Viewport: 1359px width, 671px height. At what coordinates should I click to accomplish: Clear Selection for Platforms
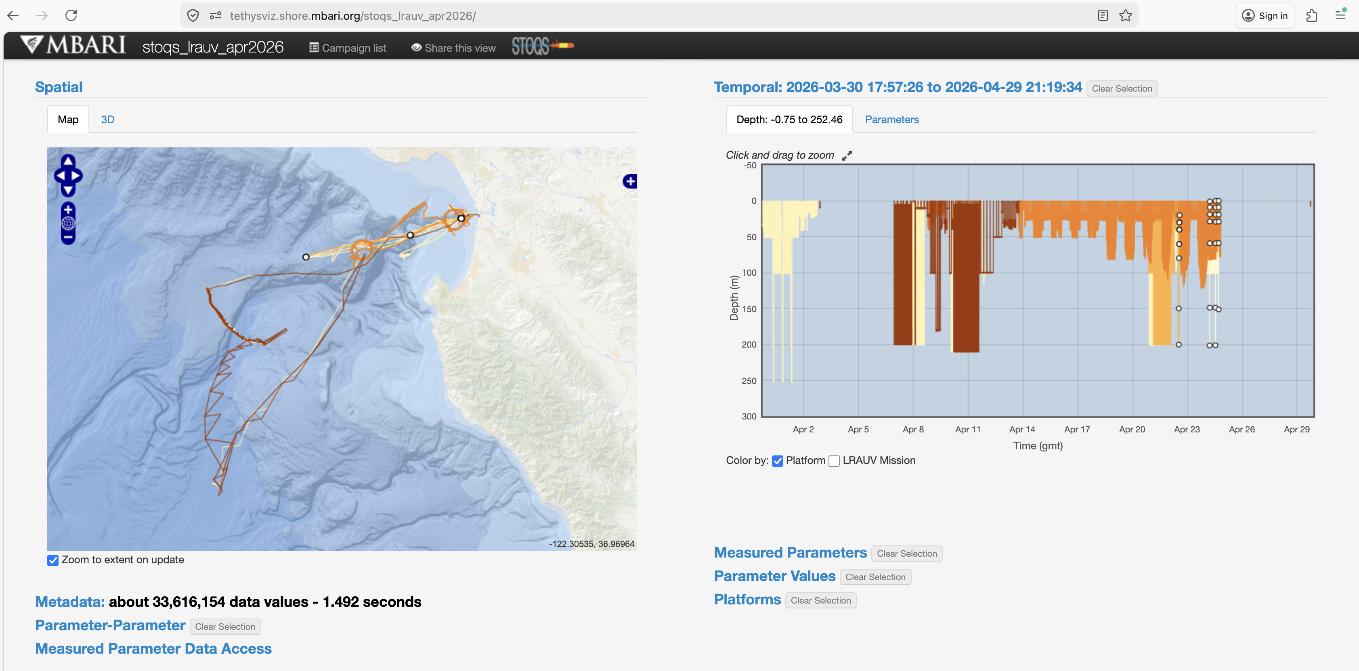pos(820,600)
